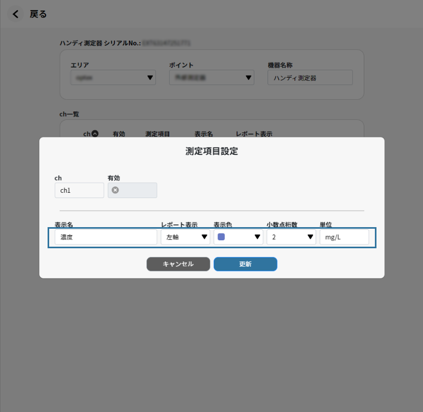The width and height of the screenshot is (423, 412).
Task: Click the 濃度 display name field
Action: pyautogui.click(x=106, y=237)
